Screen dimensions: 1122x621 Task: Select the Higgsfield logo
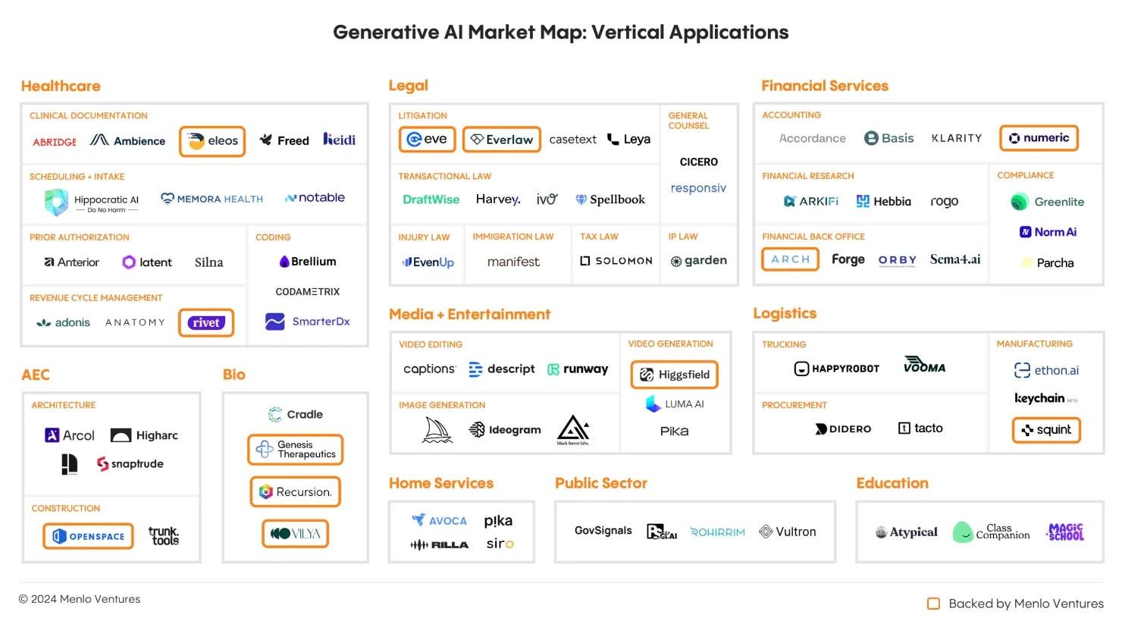tap(675, 375)
